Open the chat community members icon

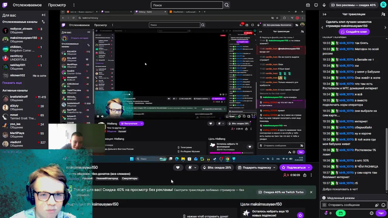coord(383,14)
